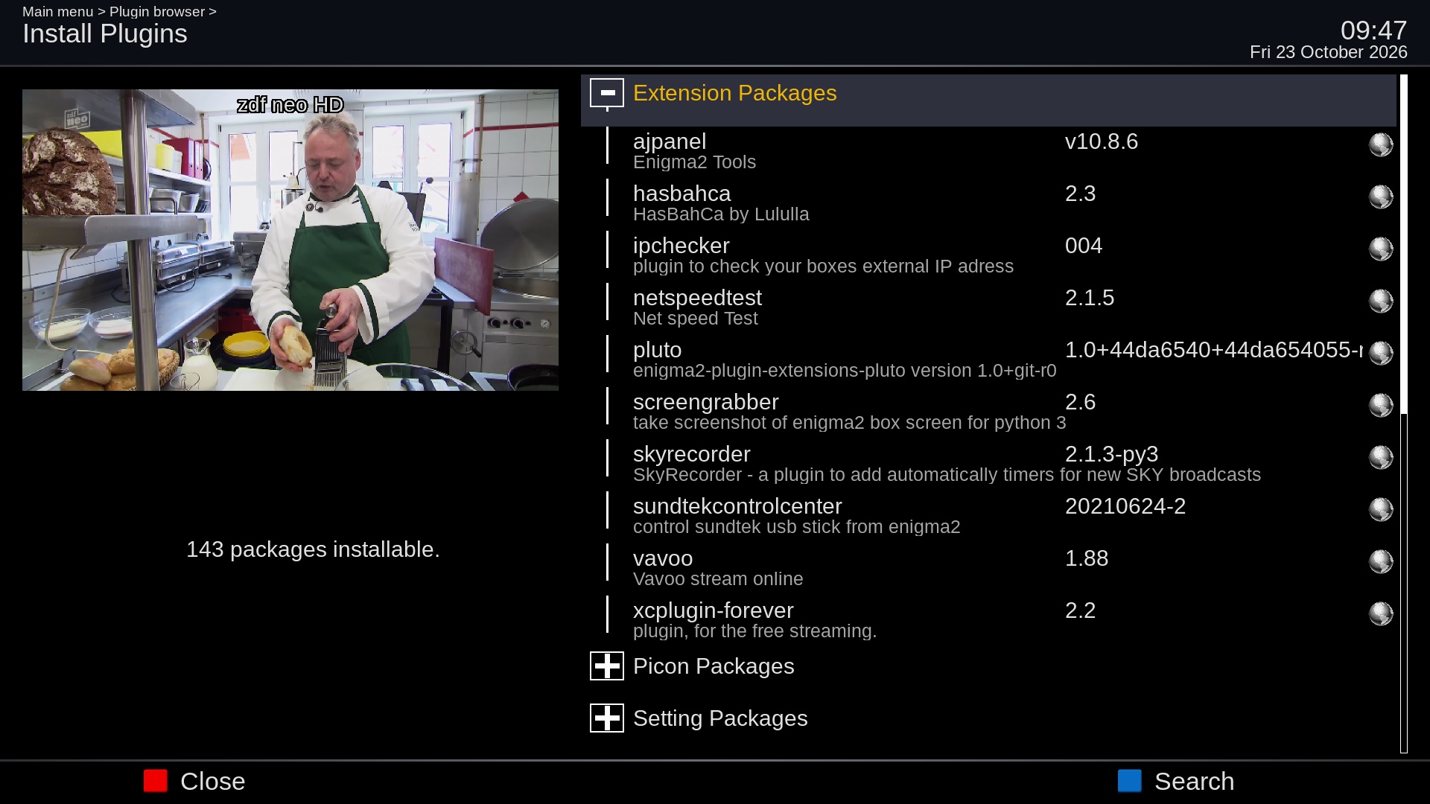Select the ipchecker plugin name
Image resolution: width=1430 pixels, height=804 pixels.
coord(681,246)
